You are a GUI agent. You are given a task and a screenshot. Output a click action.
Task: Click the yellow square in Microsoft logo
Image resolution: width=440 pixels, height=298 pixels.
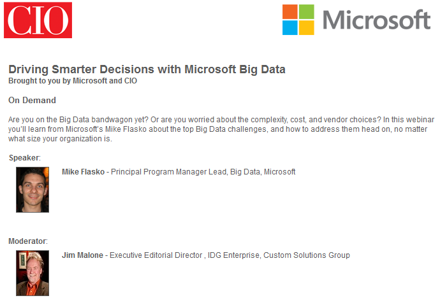[307, 28]
